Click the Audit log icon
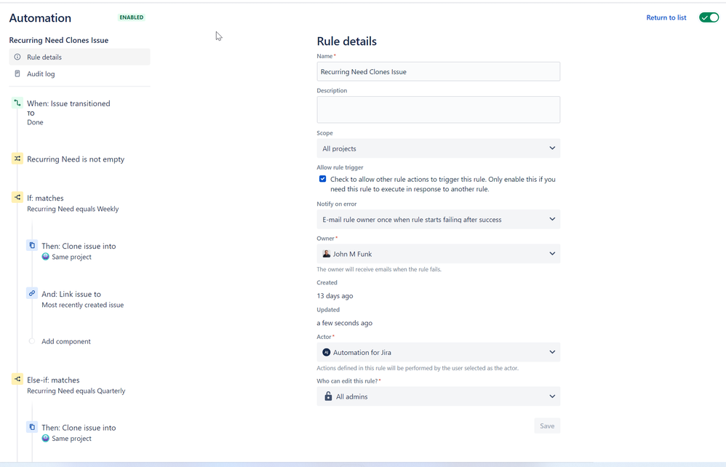 click(x=16, y=73)
